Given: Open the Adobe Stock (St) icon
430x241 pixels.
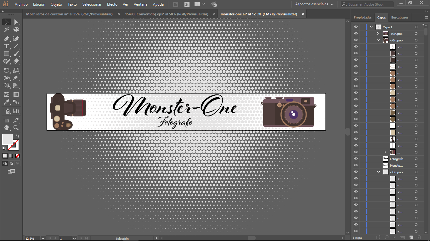Looking at the screenshot, I should (187, 4).
